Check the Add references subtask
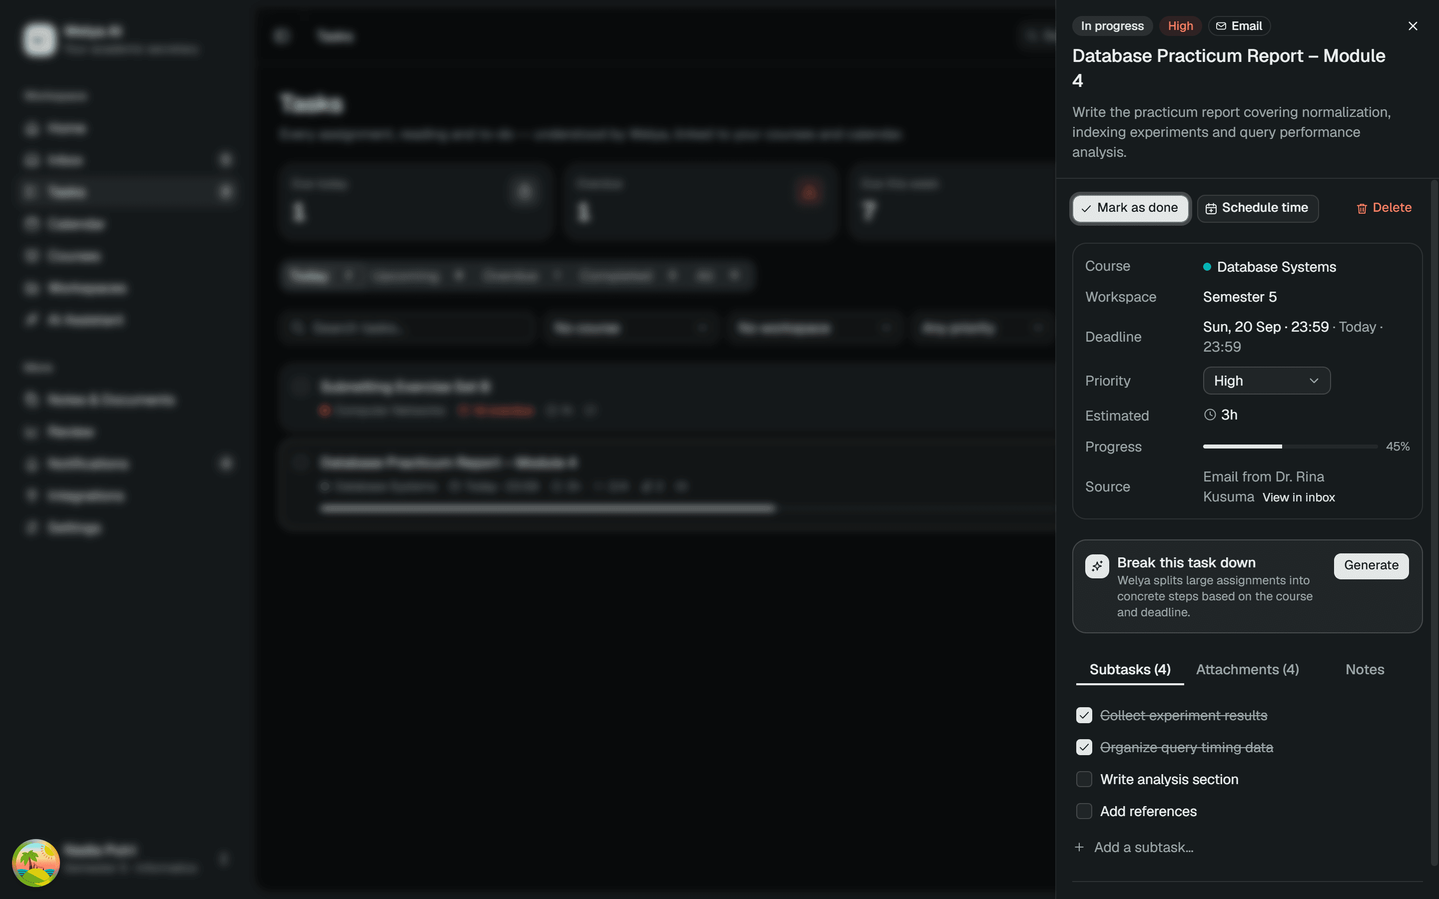 click(1084, 812)
